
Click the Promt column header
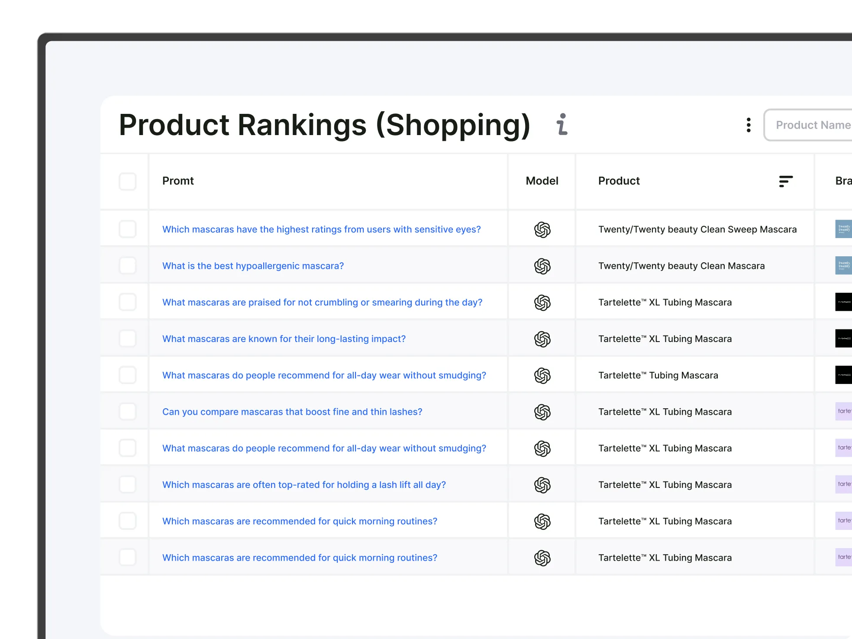(178, 181)
